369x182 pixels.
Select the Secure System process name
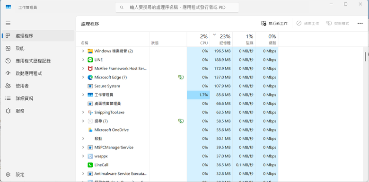(x=107, y=86)
